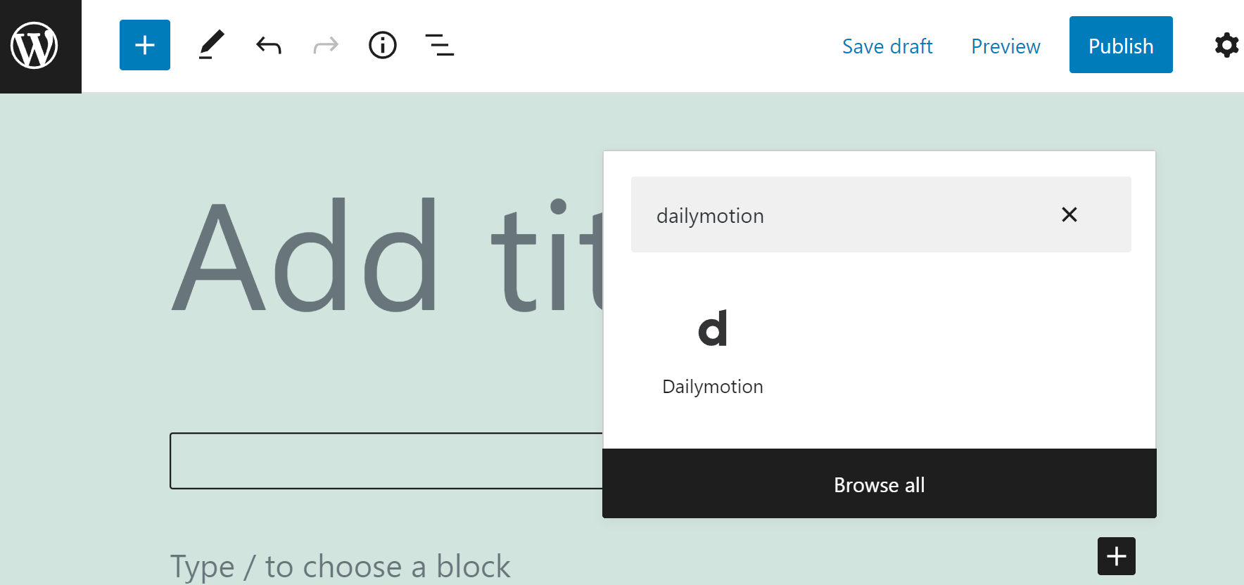Open the editor settings gear
Viewport: 1244px width, 585px height.
(x=1226, y=45)
